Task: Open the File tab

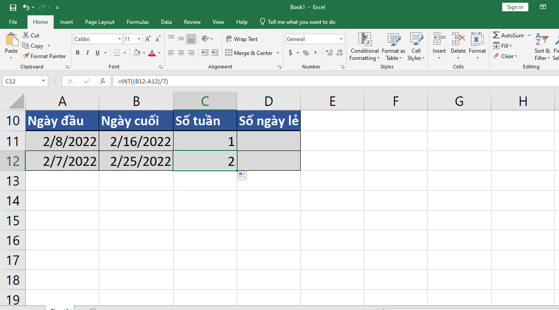Action: [x=13, y=22]
